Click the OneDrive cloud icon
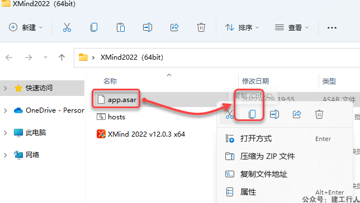 [18, 110]
